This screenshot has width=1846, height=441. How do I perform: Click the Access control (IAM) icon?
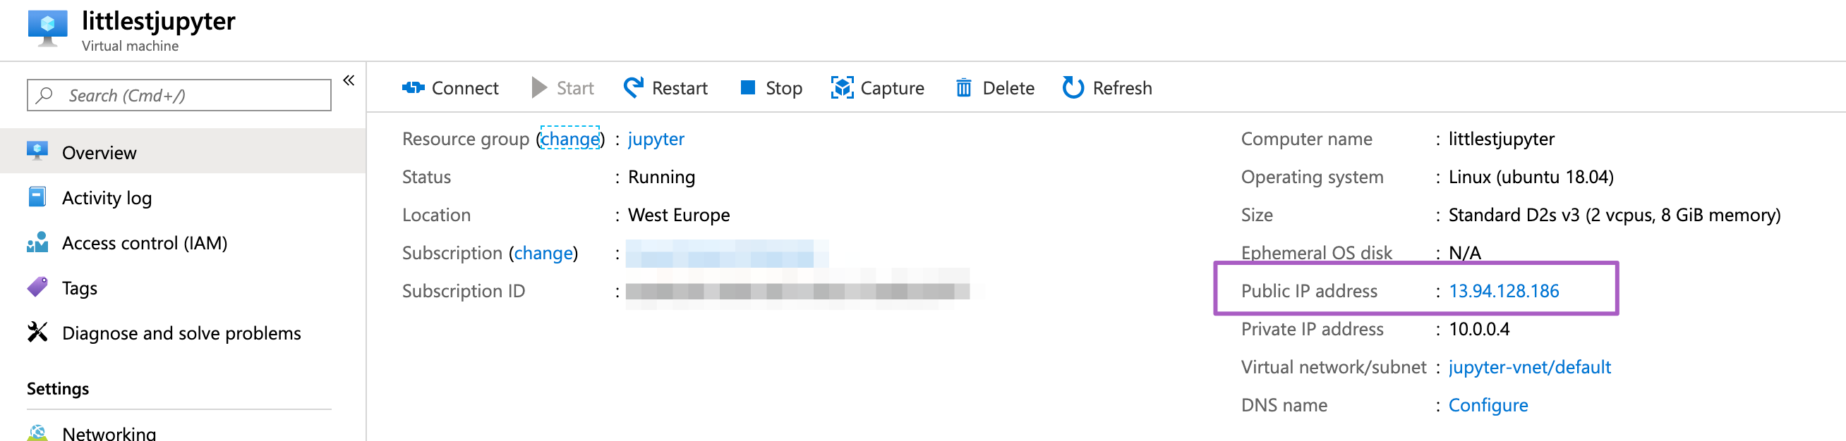tap(38, 243)
